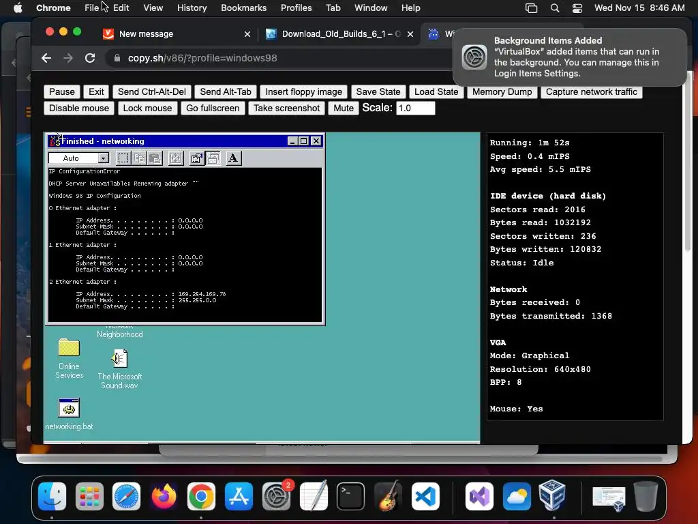Pause the emulator
The height and width of the screenshot is (524, 698).
62,92
